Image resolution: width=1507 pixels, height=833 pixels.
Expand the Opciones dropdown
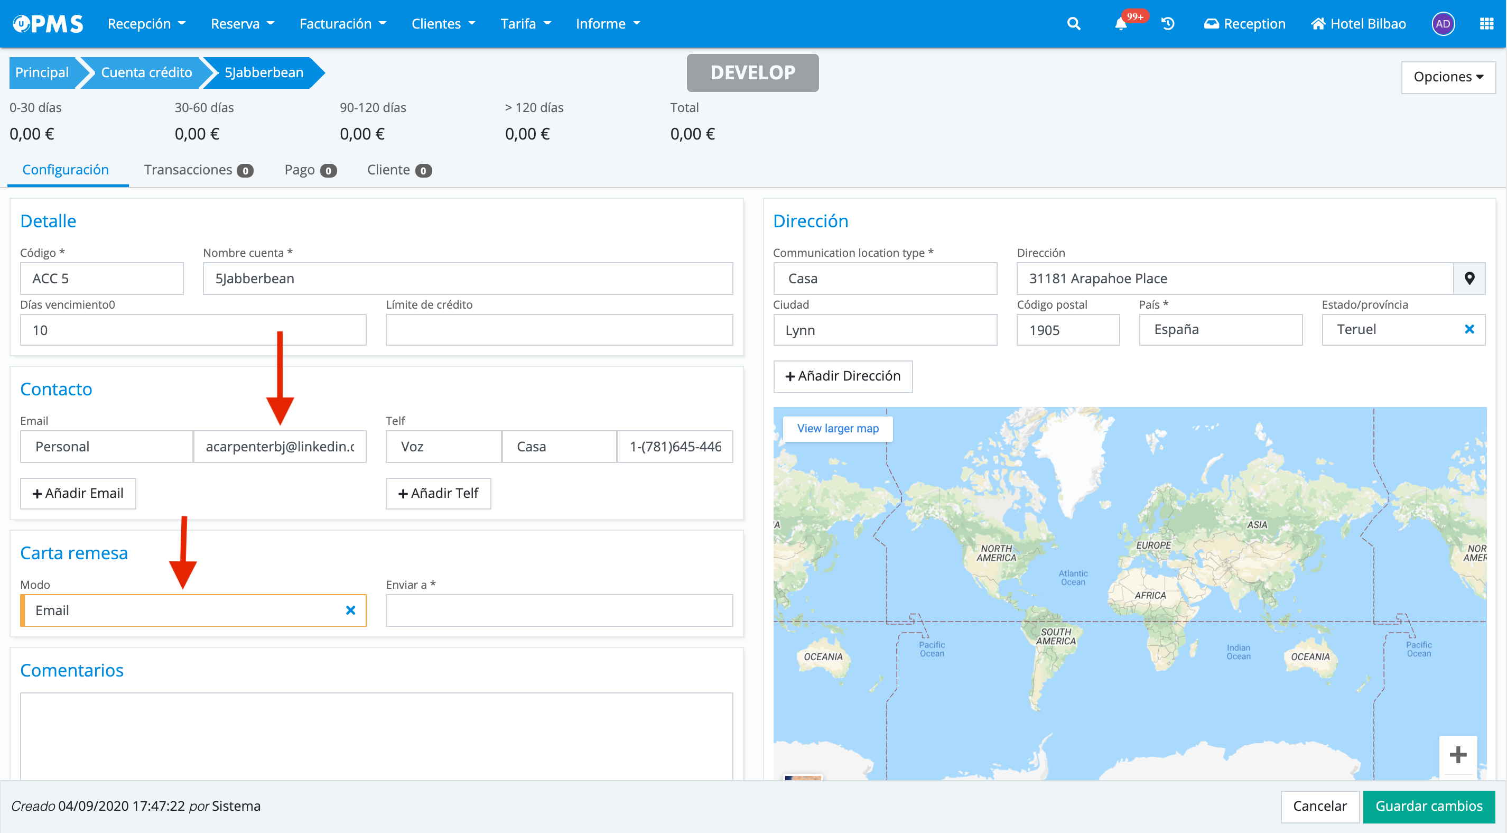pyautogui.click(x=1448, y=77)
